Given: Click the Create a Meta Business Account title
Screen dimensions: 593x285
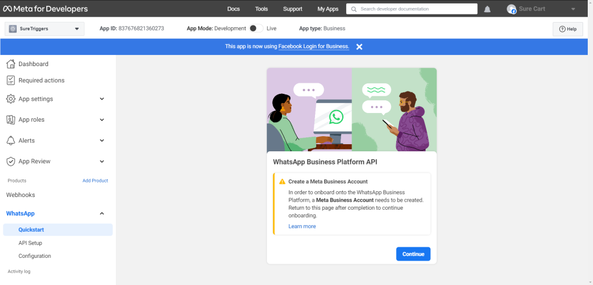Looking at the screenshot, I should pyautogui.click(x=328, y=182).
